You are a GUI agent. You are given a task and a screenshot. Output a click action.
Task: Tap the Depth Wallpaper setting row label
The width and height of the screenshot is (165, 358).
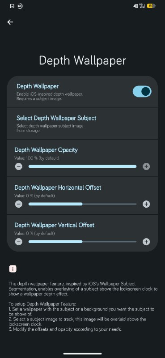38,86
